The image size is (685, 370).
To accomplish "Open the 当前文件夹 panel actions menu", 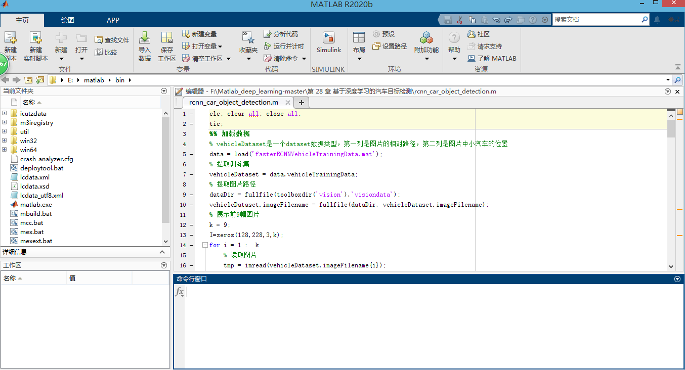I will [164, 91].
